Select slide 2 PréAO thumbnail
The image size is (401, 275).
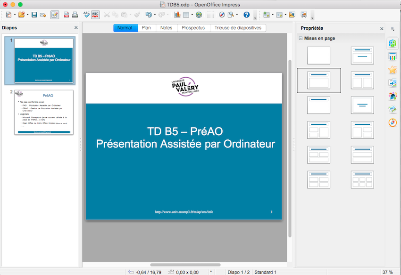[44, 112]
